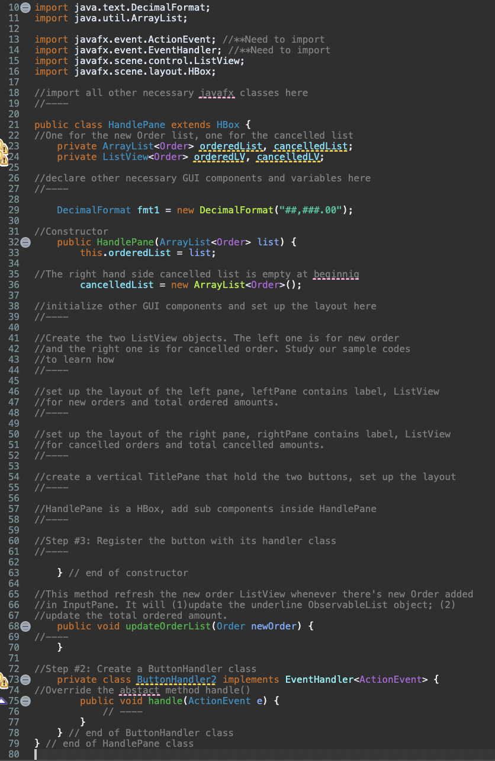Click the misspelled word beginnig on line 35

pos(336,274)
